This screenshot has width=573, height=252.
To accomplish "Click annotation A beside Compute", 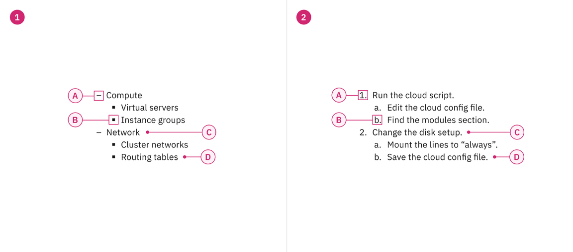I will 75,95.
